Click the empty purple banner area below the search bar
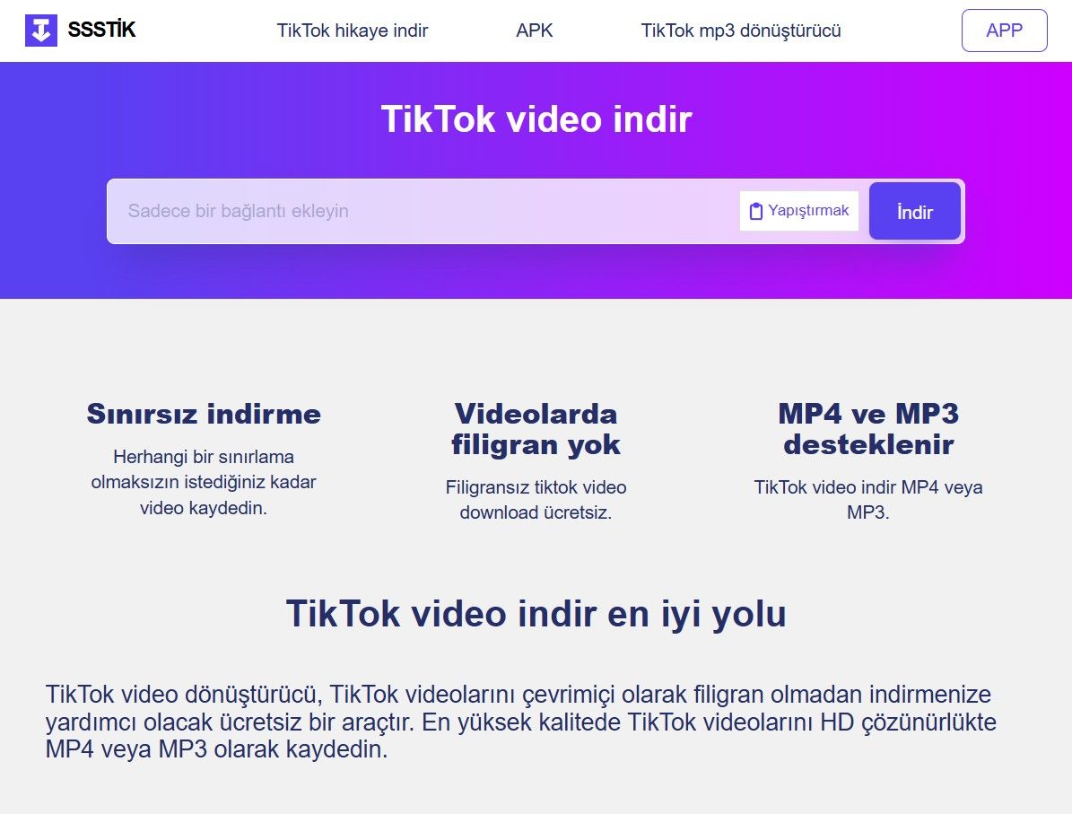 tap(536, 273)
